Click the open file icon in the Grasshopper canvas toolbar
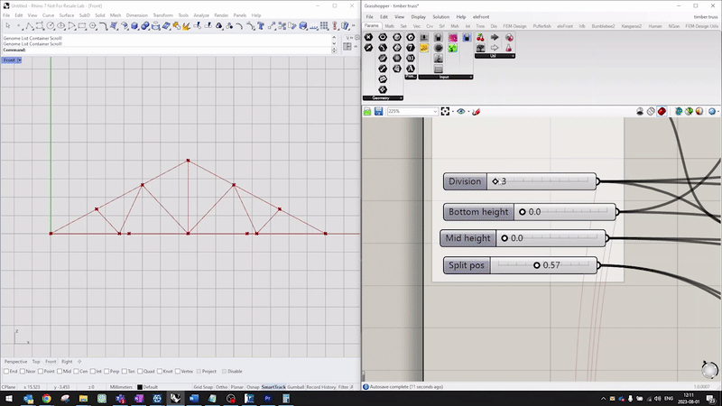The width and height of the screenshot is (722, 406). [x=368, y=111]
